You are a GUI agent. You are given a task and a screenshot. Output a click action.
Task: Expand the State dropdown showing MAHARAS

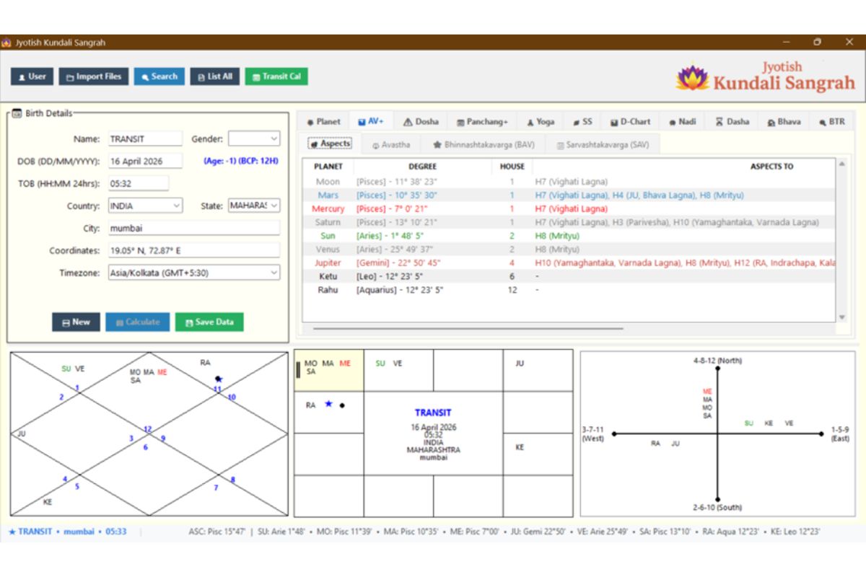254,206
